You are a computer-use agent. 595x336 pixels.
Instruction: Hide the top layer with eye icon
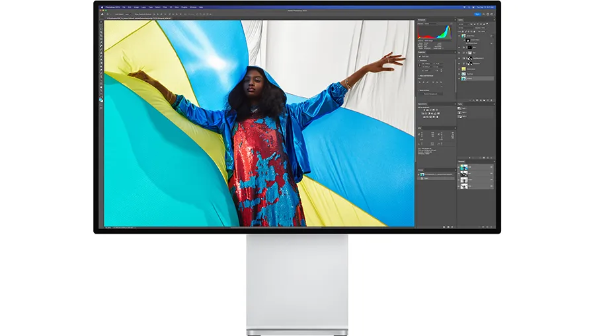tap(459, 37)
